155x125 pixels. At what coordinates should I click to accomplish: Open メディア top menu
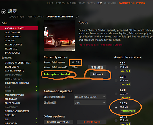[x=81, y=3]
